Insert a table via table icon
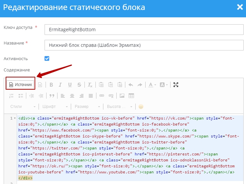The width and height of the screenshot is (246, 184). click(131, 96)
